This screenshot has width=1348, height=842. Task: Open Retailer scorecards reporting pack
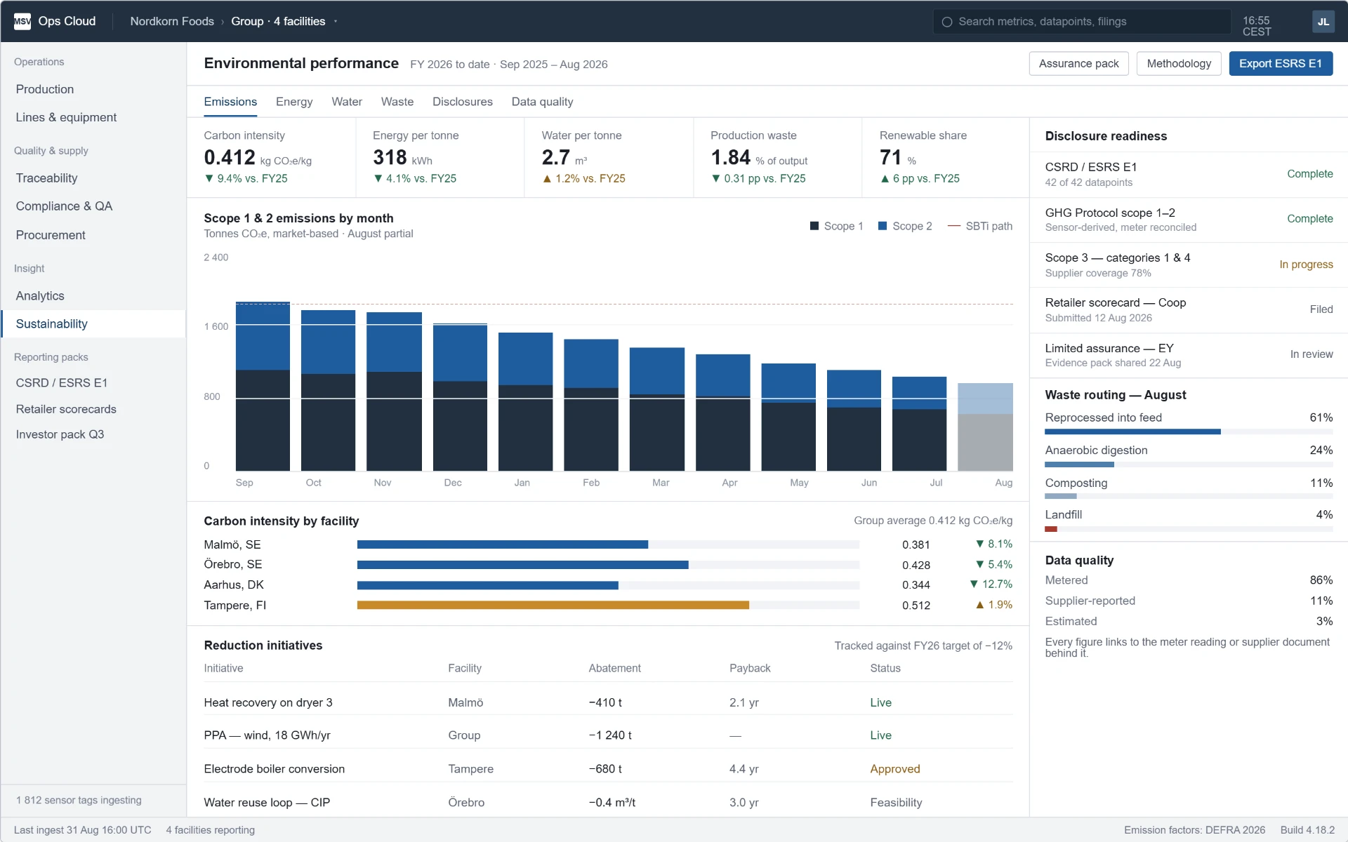tap(93, 409)
